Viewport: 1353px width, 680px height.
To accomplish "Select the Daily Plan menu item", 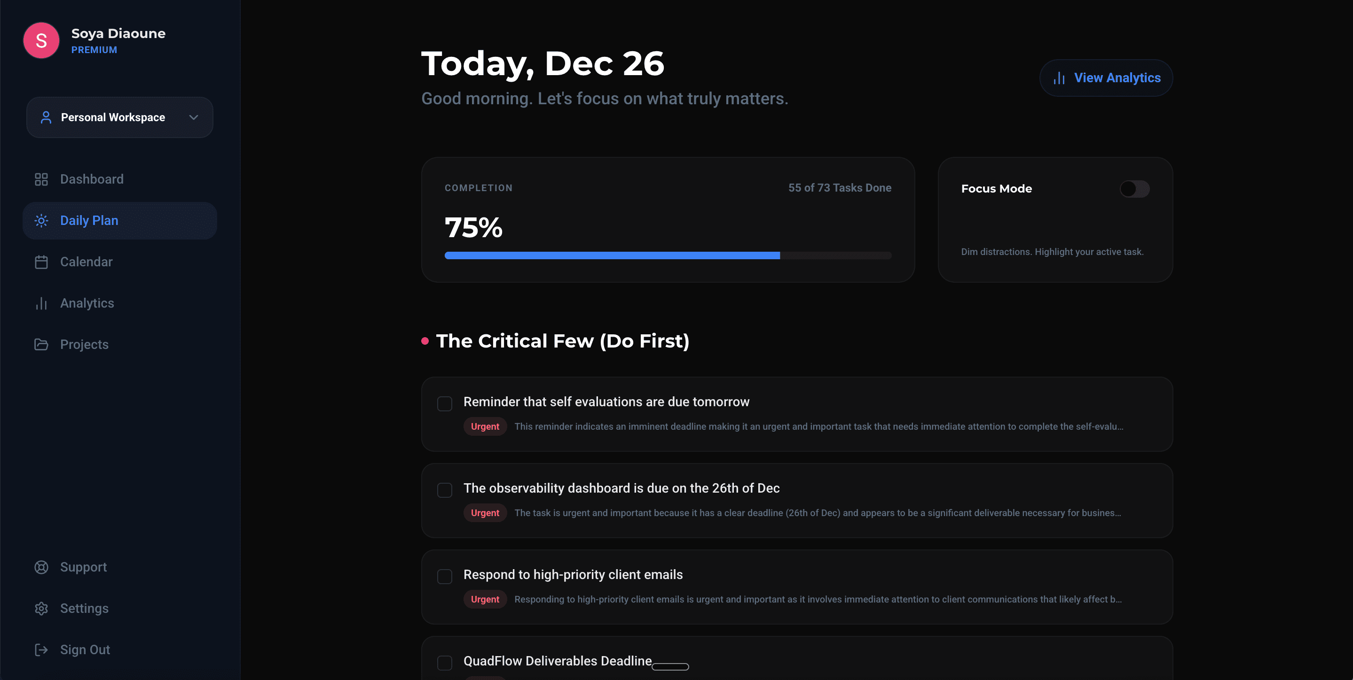I will point(89,221).
